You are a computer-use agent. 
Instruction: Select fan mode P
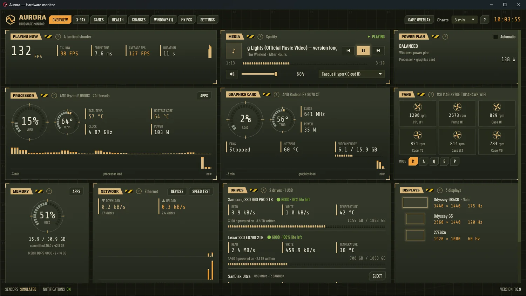pyautogui.click(x=455, y=161)
